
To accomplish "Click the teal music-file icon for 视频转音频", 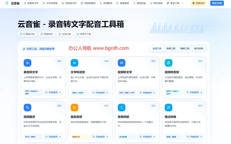I will click(x=168, y=63).
